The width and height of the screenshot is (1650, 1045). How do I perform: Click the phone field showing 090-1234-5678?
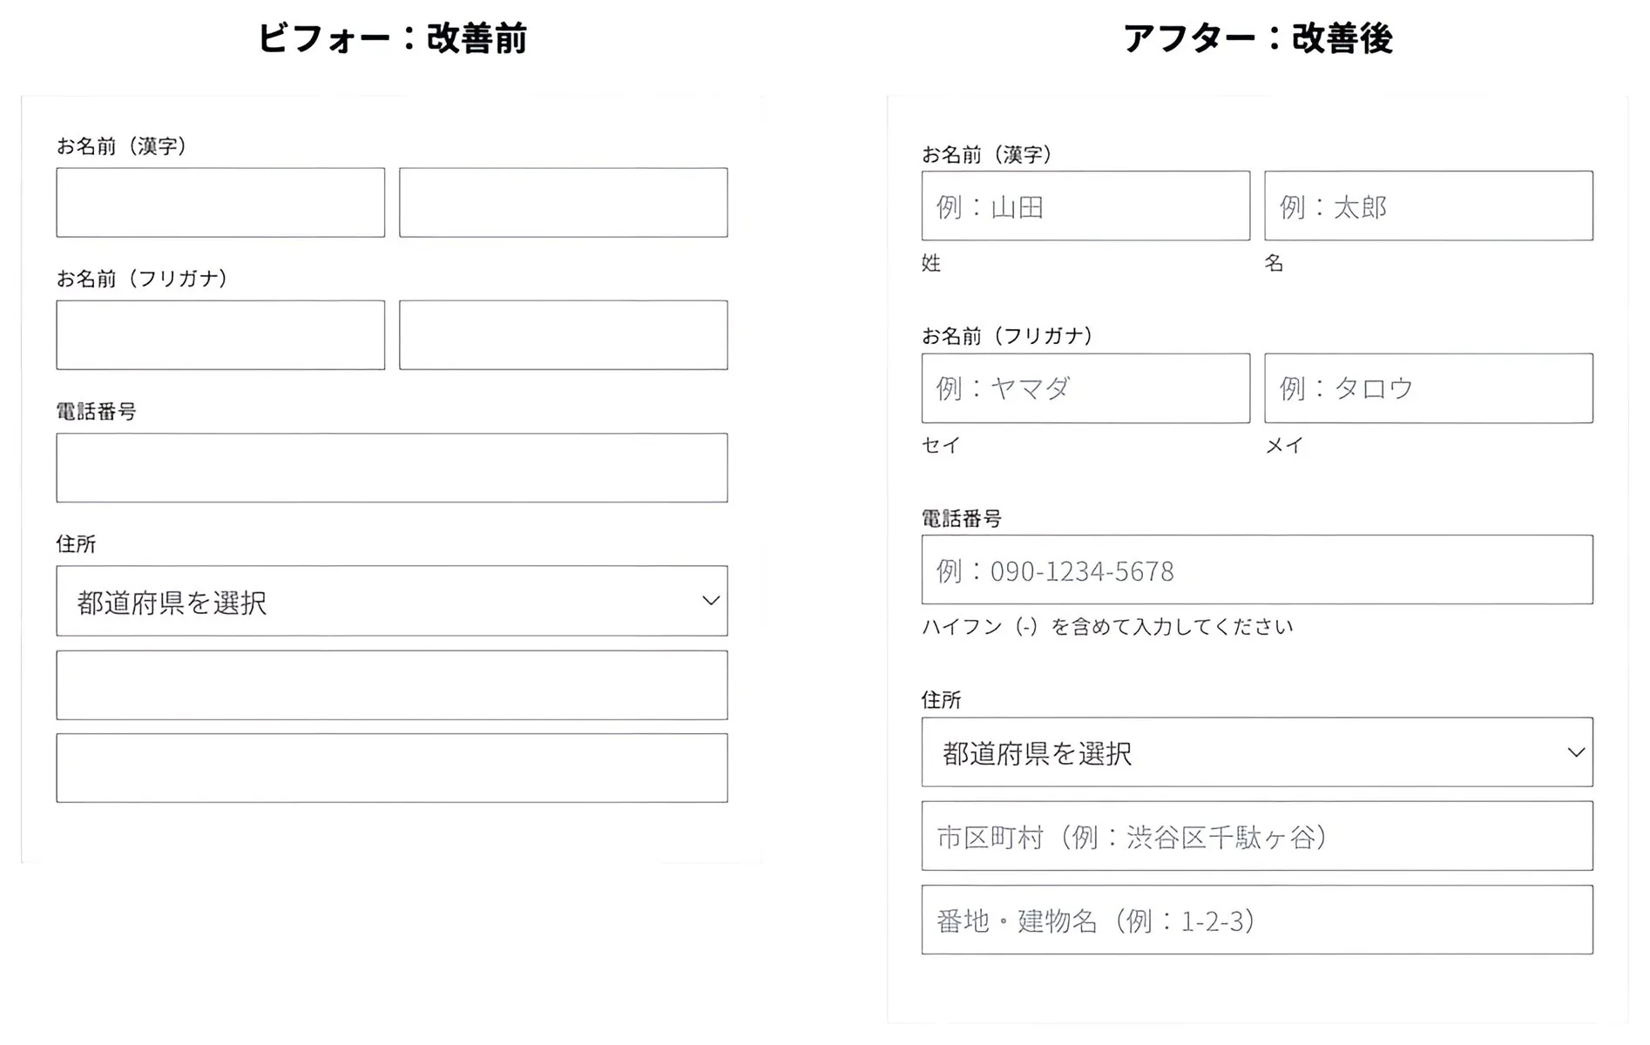click(1257, 570)
